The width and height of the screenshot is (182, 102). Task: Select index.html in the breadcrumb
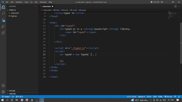tap(46, 10)
